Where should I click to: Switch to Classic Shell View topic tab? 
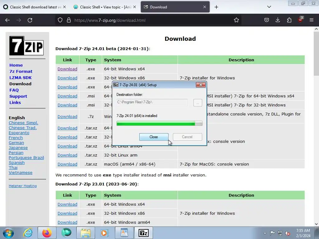pos(105,7)
